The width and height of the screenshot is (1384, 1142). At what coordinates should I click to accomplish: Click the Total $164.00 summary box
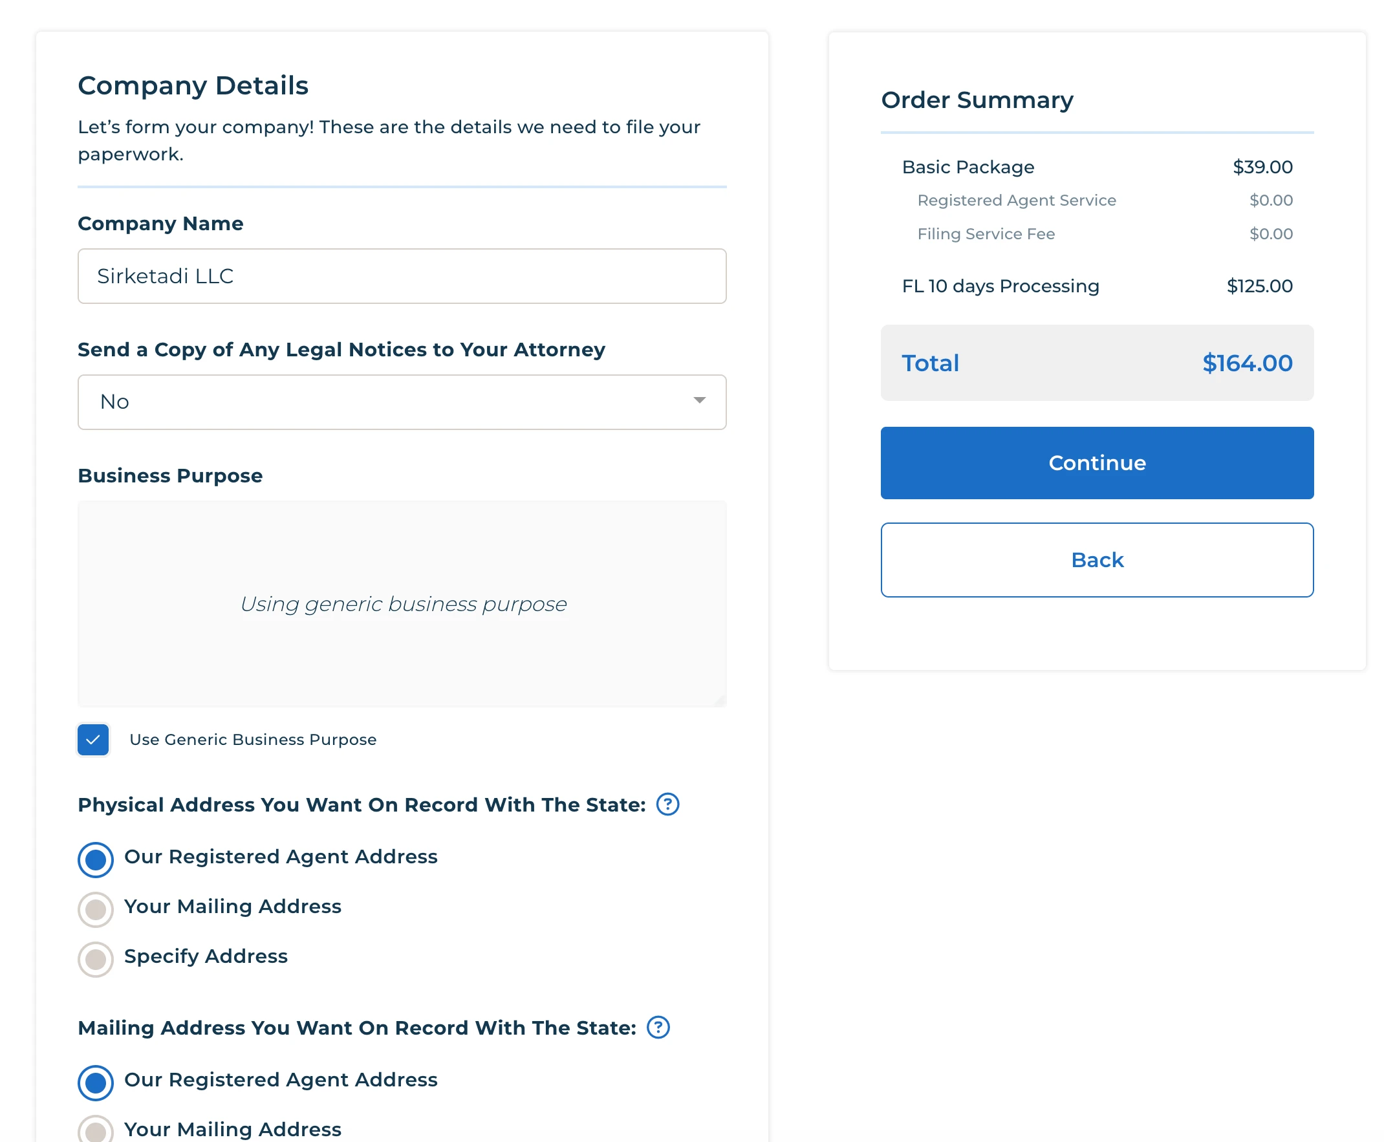tap(1097, 363)
